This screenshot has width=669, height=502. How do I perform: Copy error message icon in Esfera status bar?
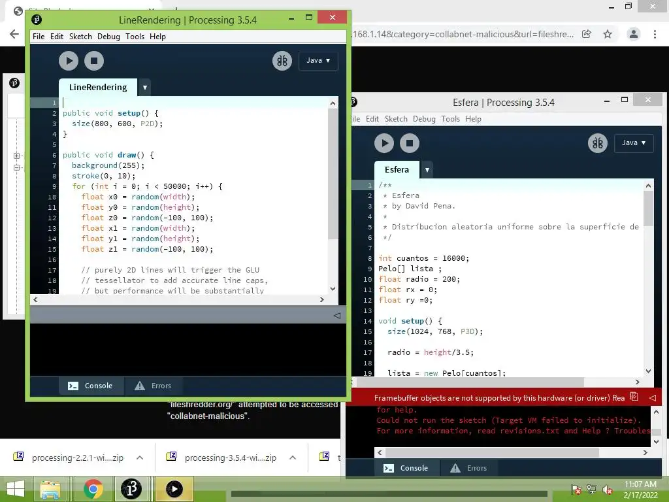click(634, 397)
